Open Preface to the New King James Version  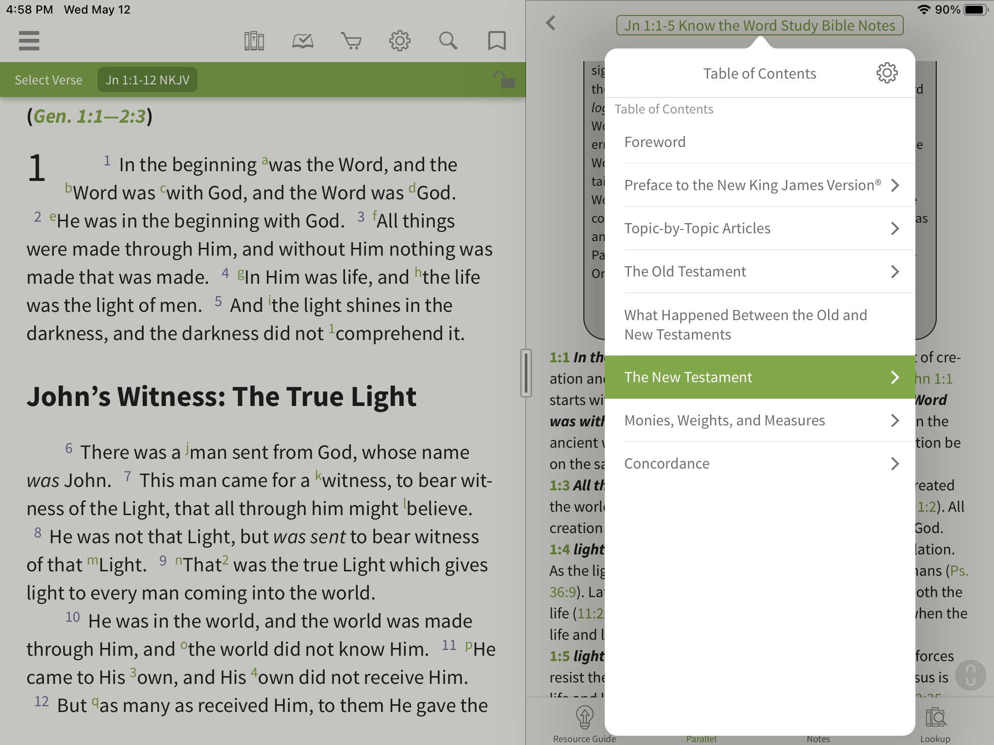(760, 185)
